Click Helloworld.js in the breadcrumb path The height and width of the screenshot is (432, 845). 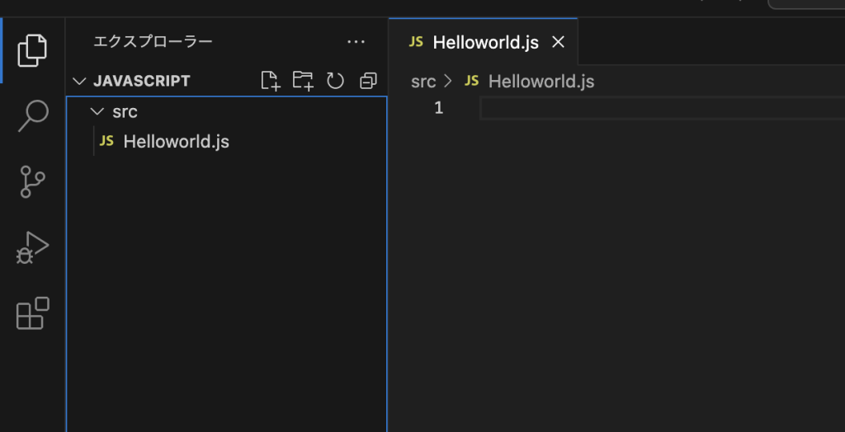541,82
